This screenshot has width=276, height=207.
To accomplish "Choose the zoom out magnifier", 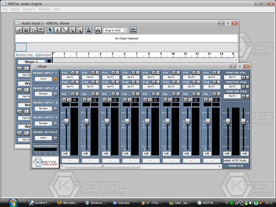I will tap(79, 30).
